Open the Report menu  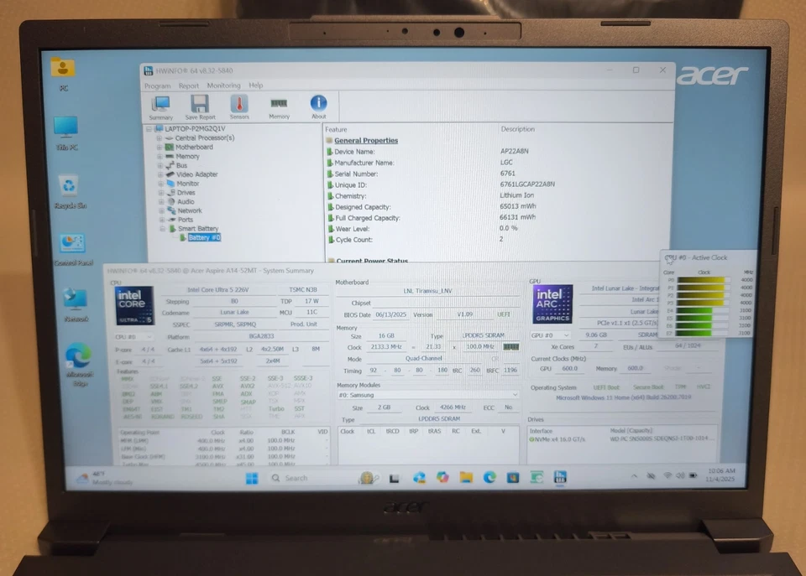click(188, 85)
